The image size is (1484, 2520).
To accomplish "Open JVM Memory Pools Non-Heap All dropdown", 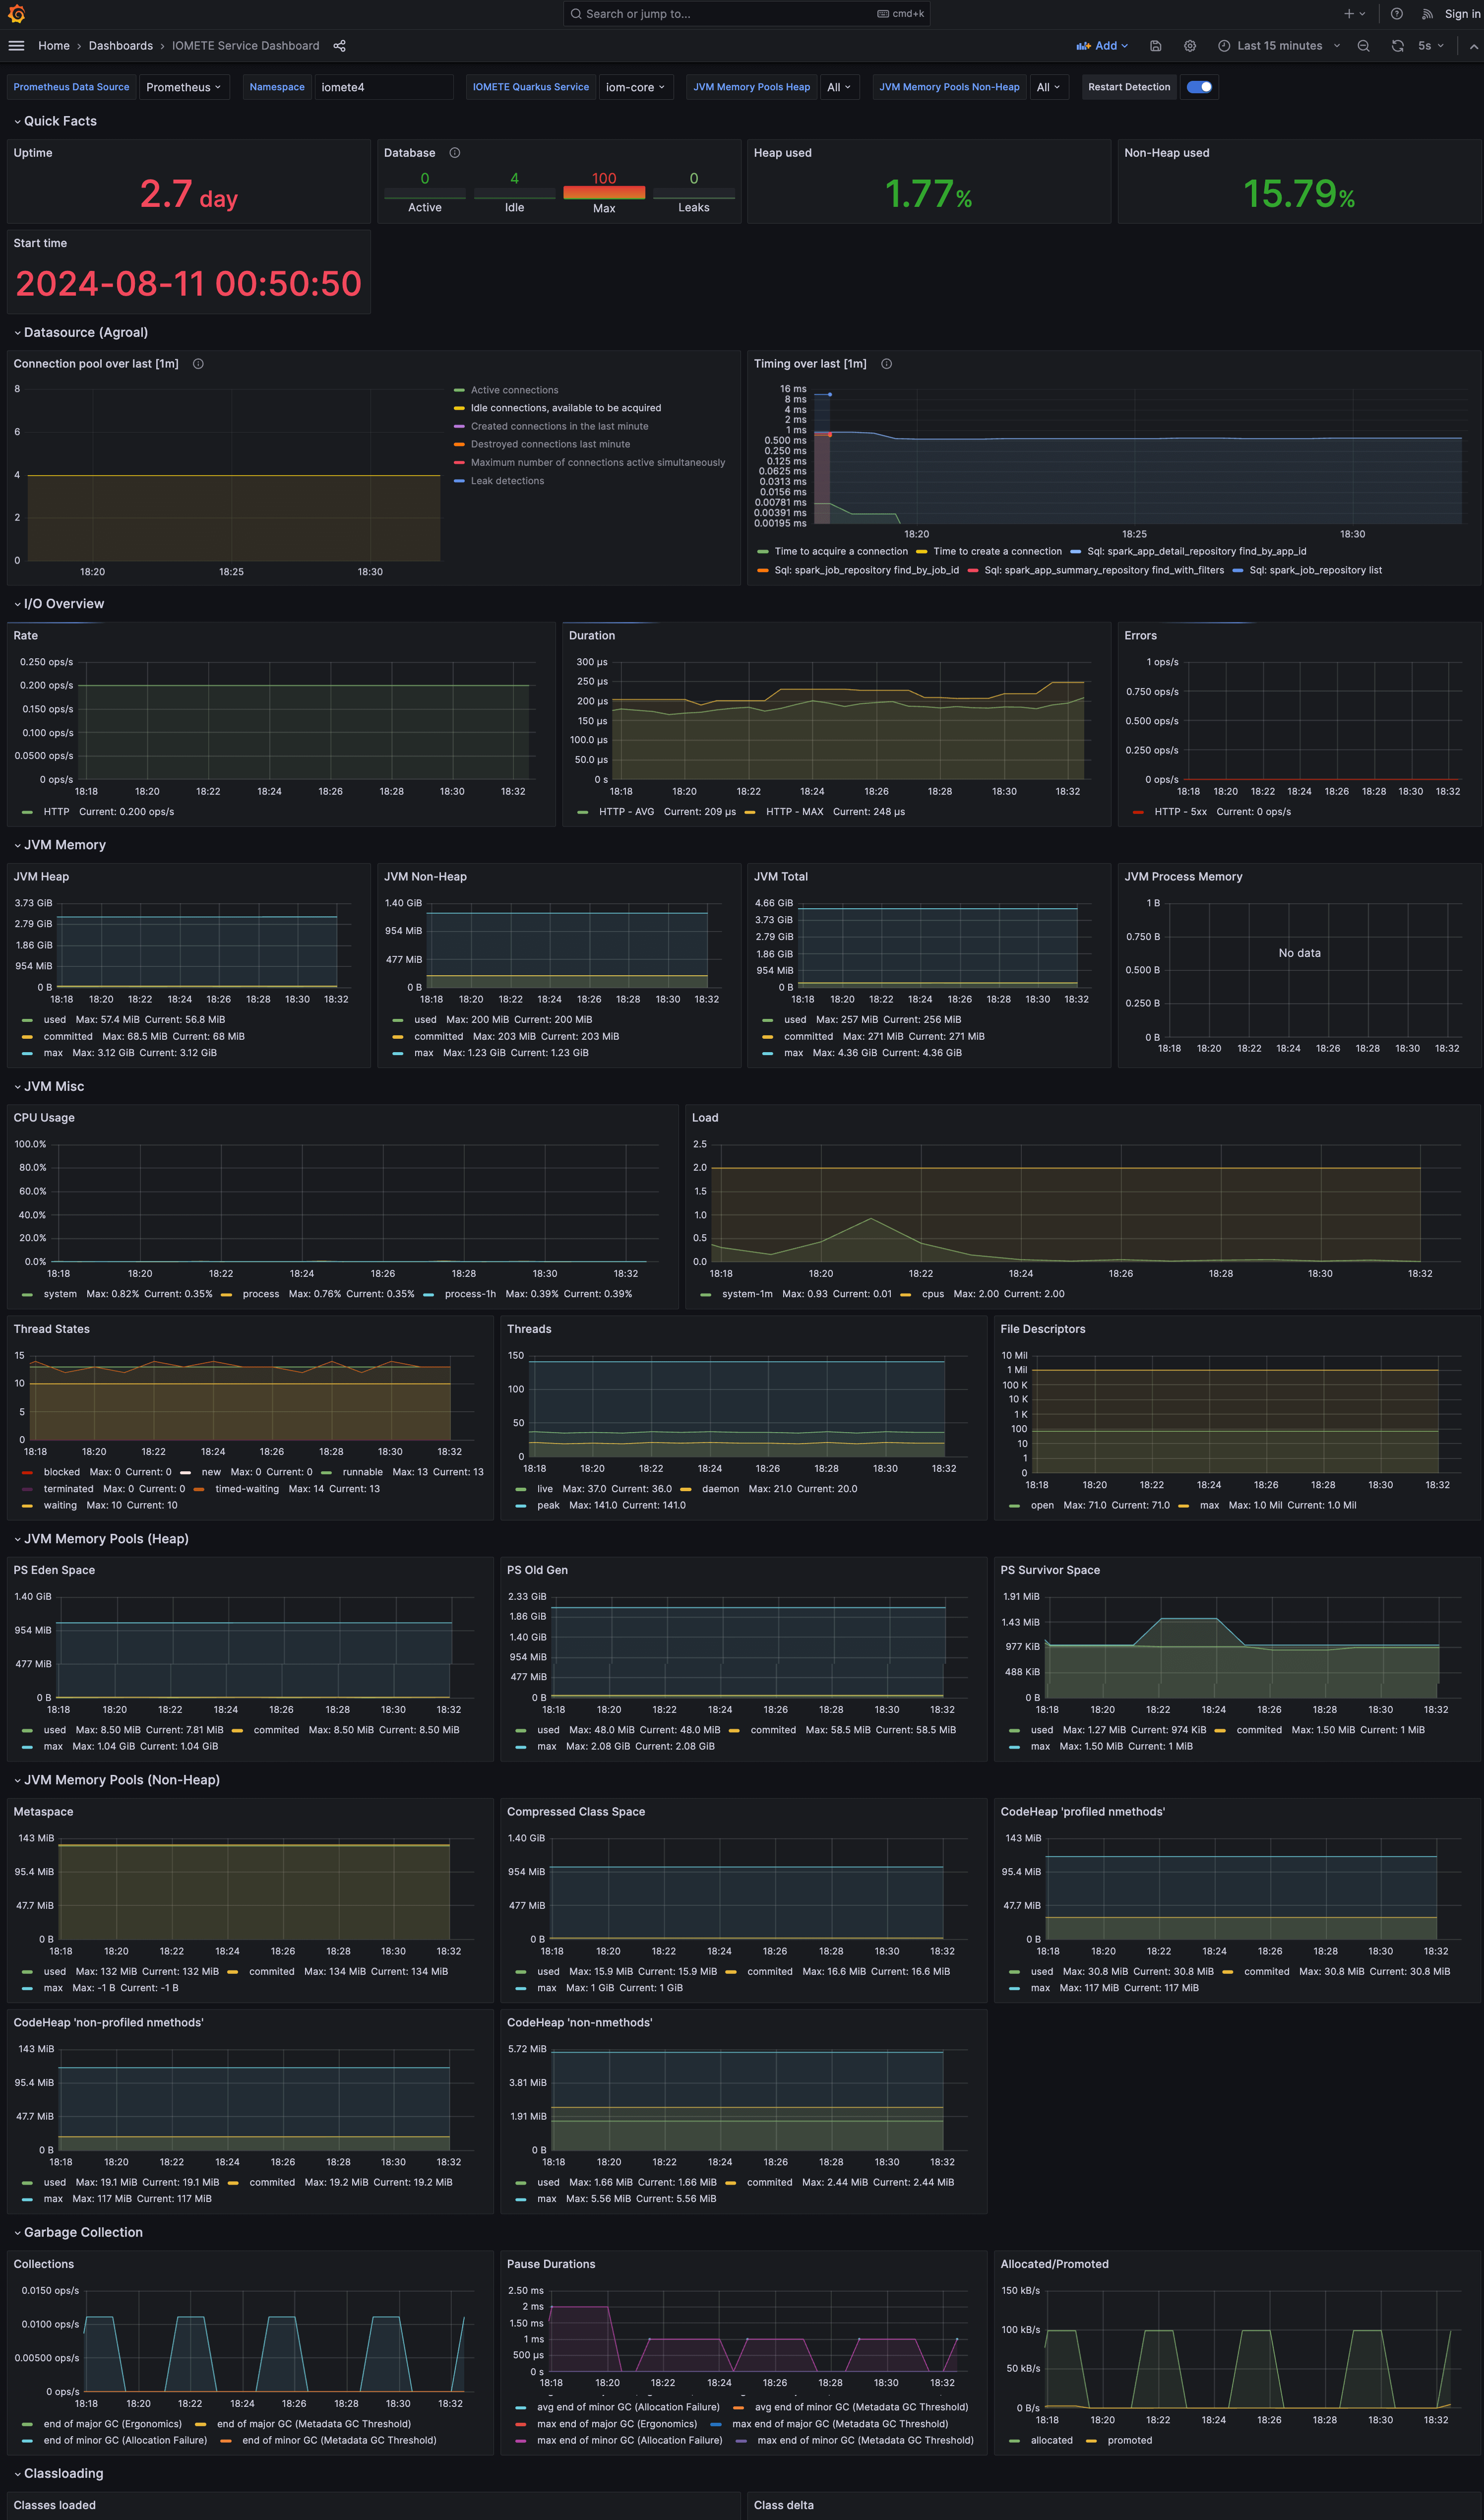I will point(1048,87).
